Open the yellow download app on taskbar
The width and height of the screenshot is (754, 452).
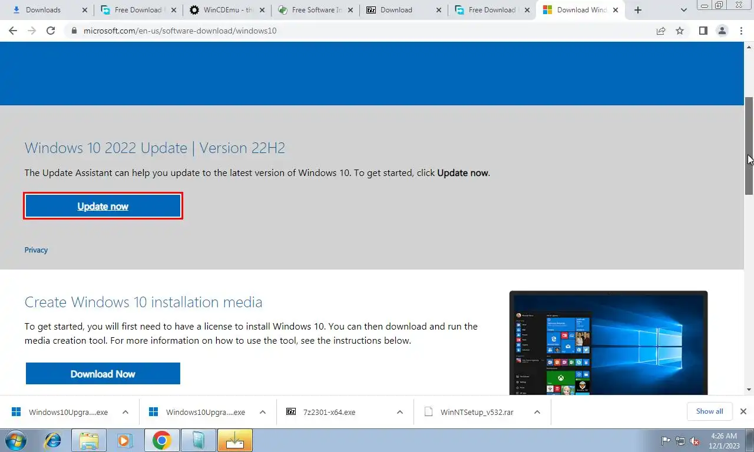tap(235, 440)
